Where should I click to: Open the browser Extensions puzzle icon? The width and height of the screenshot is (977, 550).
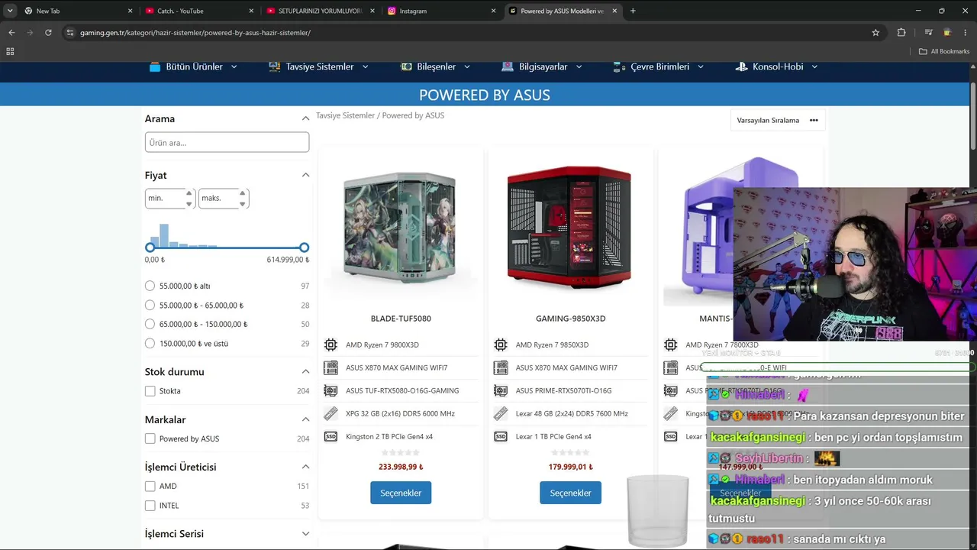click(901, 33)
